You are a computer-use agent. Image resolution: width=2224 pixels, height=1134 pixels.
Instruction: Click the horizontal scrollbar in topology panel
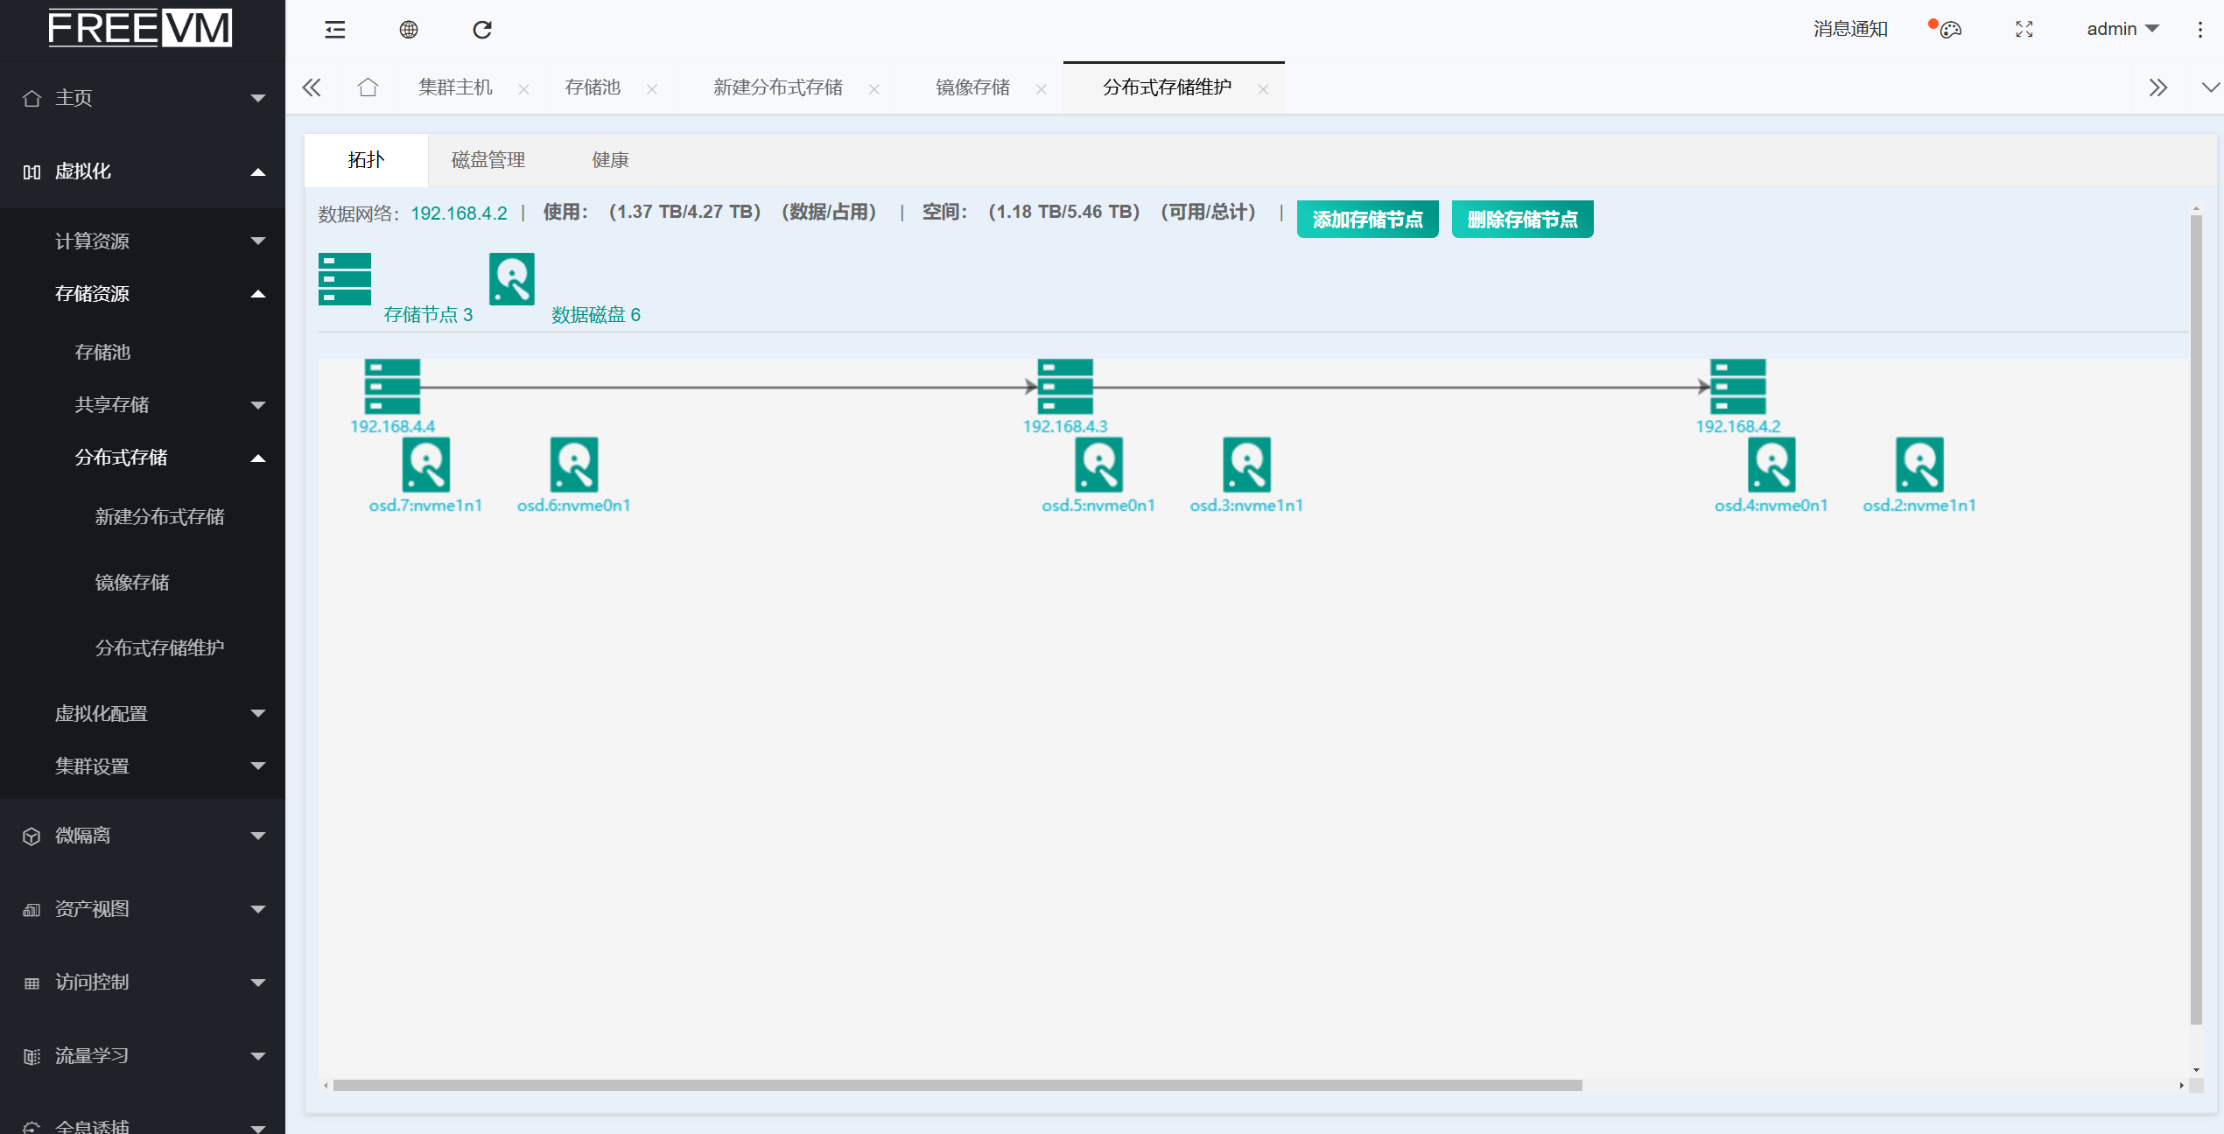point(958,1085)
